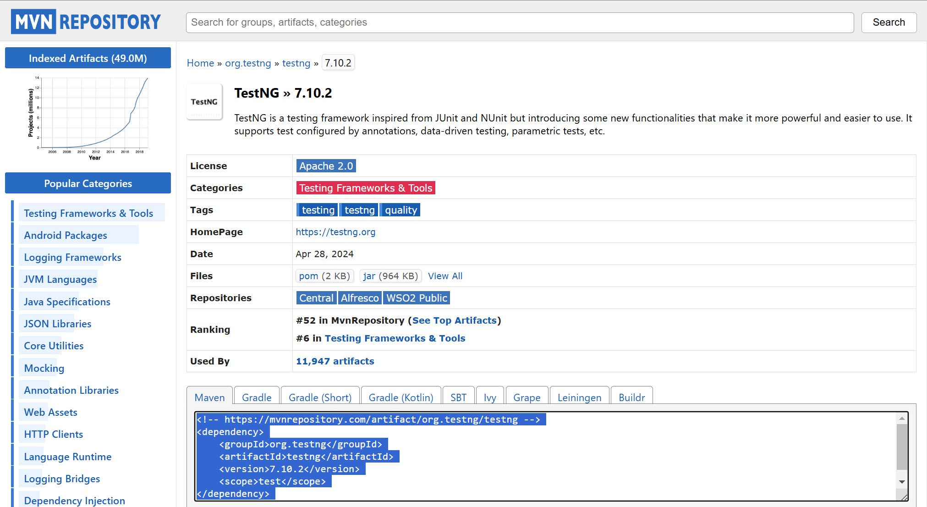This screenshot has width=927, height=507.
Task: Select the 'quality' tag
Action: [400, 210]
